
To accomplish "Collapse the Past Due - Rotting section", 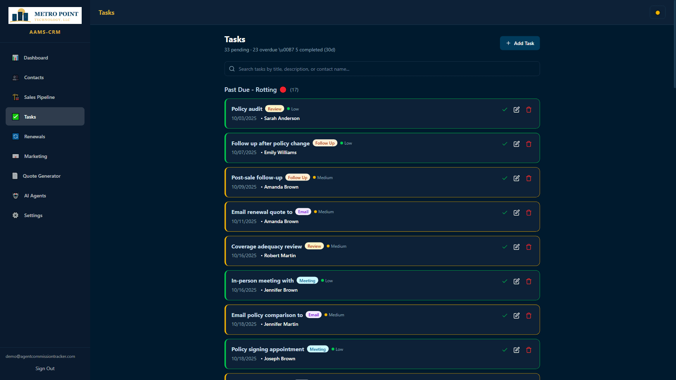I will point(250,90).
